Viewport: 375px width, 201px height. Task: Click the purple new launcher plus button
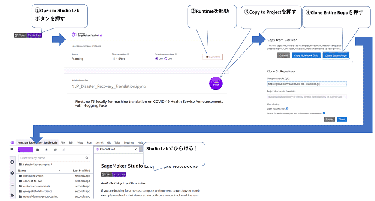click(x=25, y=150)
